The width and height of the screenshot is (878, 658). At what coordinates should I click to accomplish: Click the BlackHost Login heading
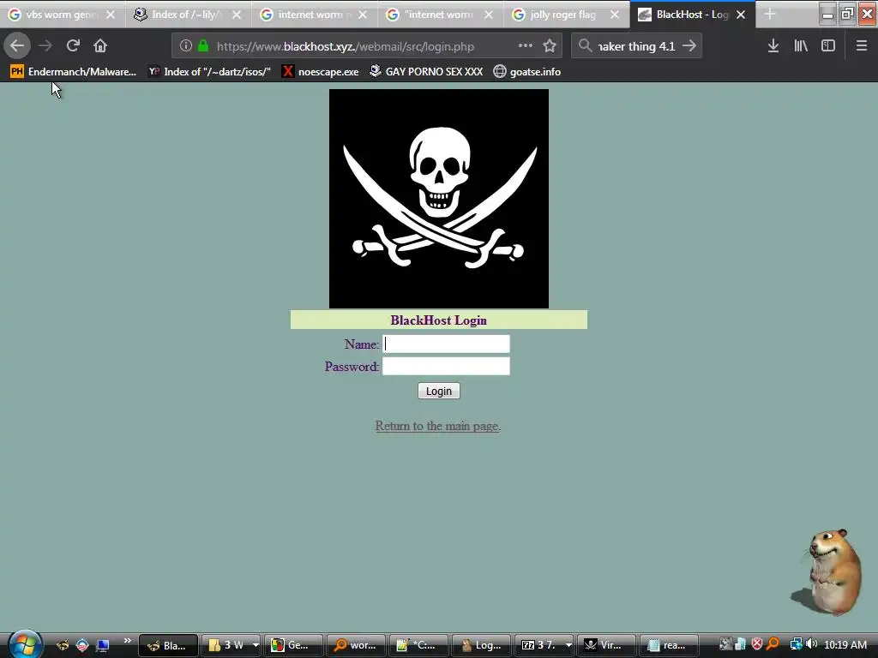coord(438,320)
